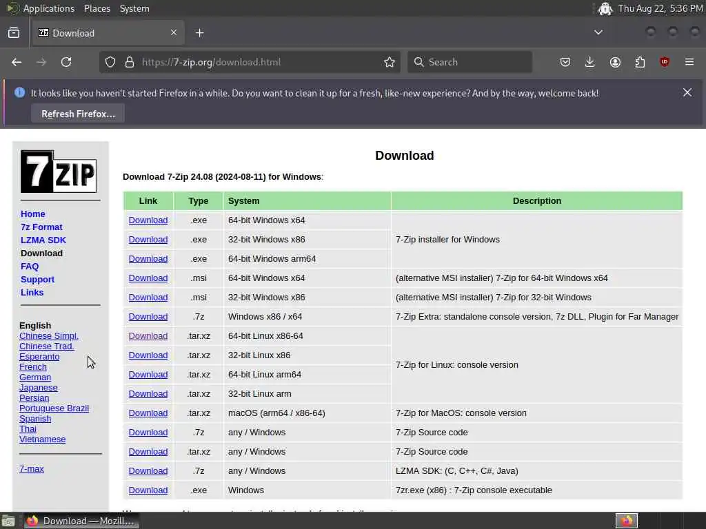Screen dimensions: 706x529
Task: Switch language to Thai
Action: coord(28,429)
